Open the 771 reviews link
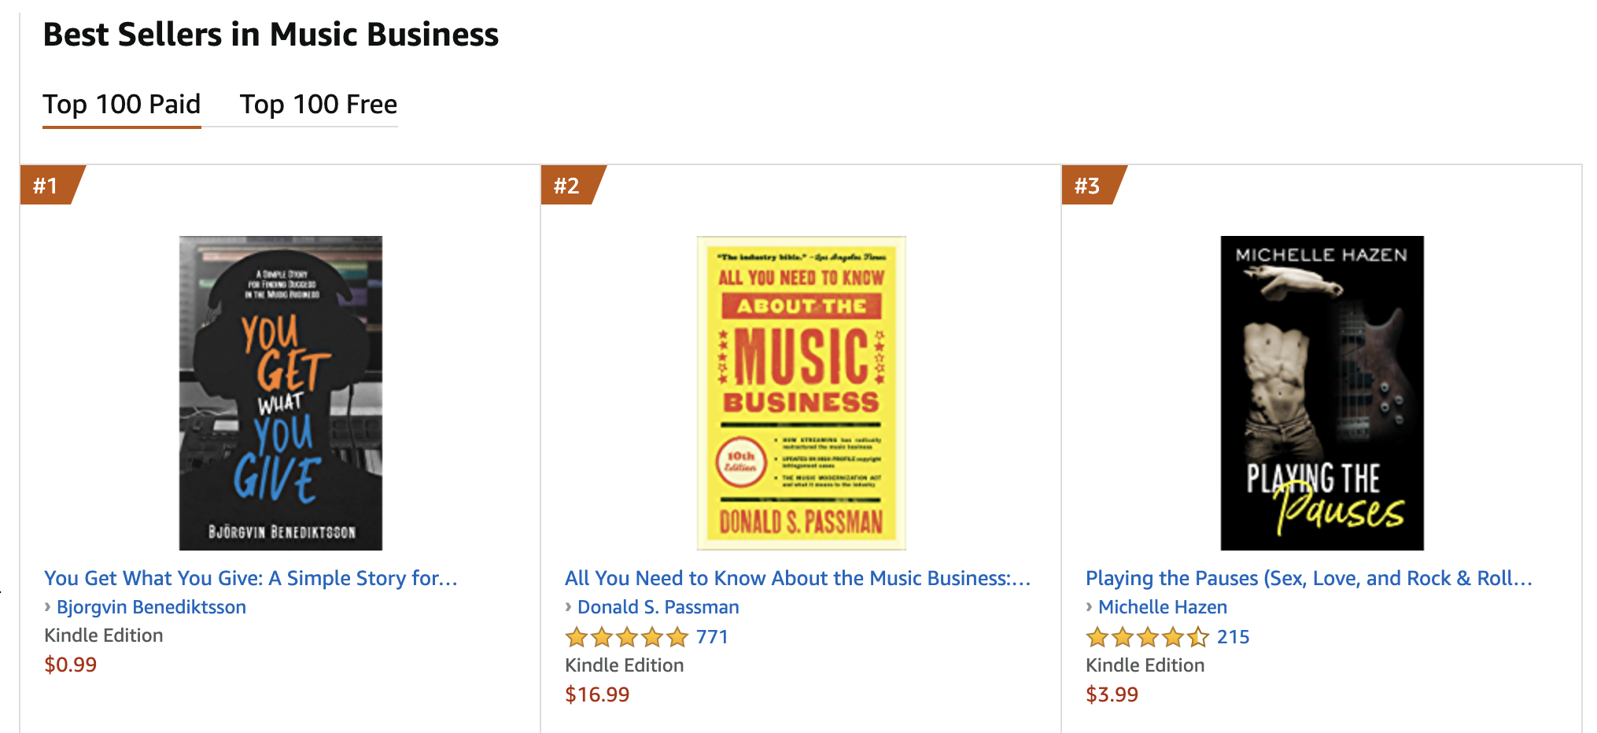 click(x=712, y=637)
